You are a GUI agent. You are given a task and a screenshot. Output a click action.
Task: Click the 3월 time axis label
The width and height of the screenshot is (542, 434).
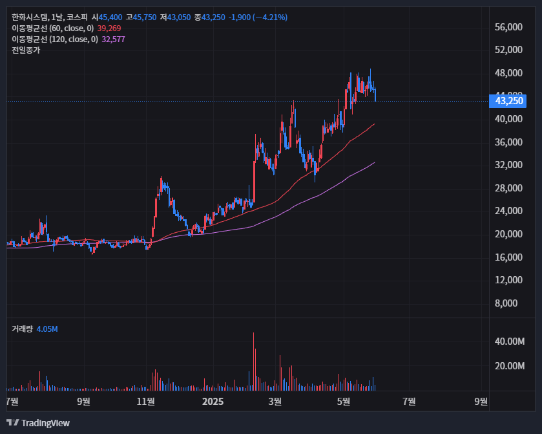(275, 402)
